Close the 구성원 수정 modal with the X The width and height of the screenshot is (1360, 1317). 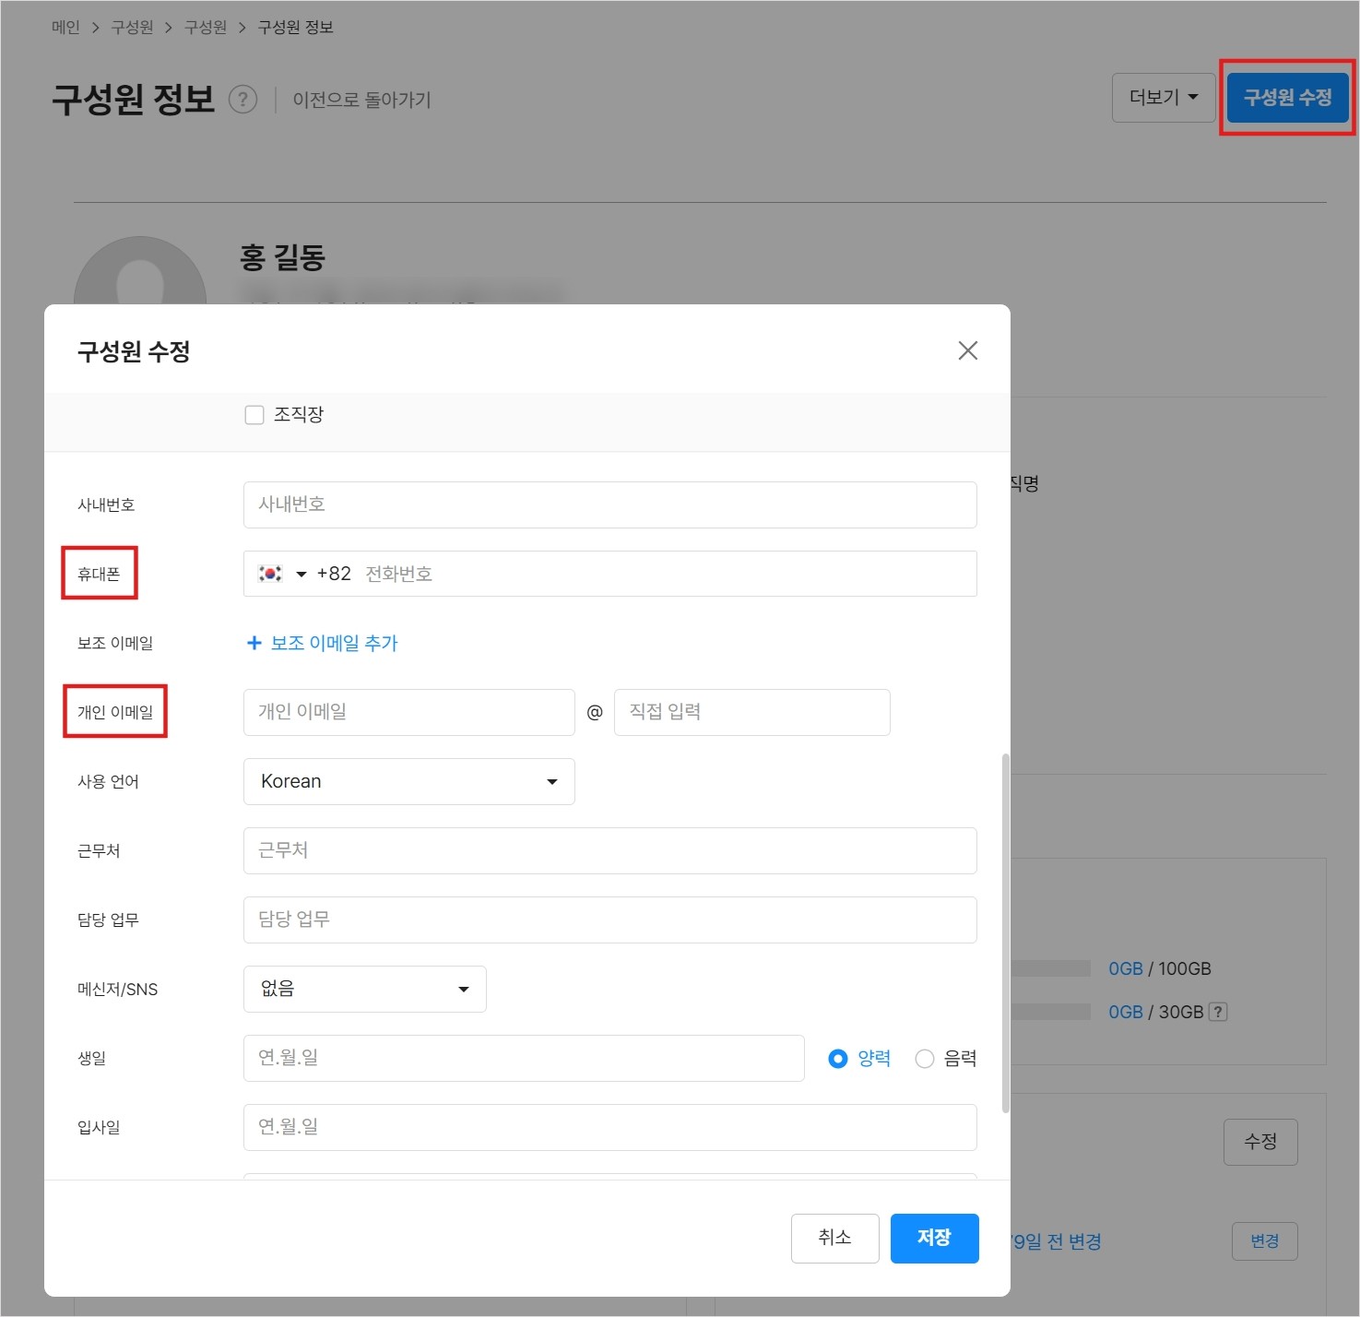click(x=966, y=350)
